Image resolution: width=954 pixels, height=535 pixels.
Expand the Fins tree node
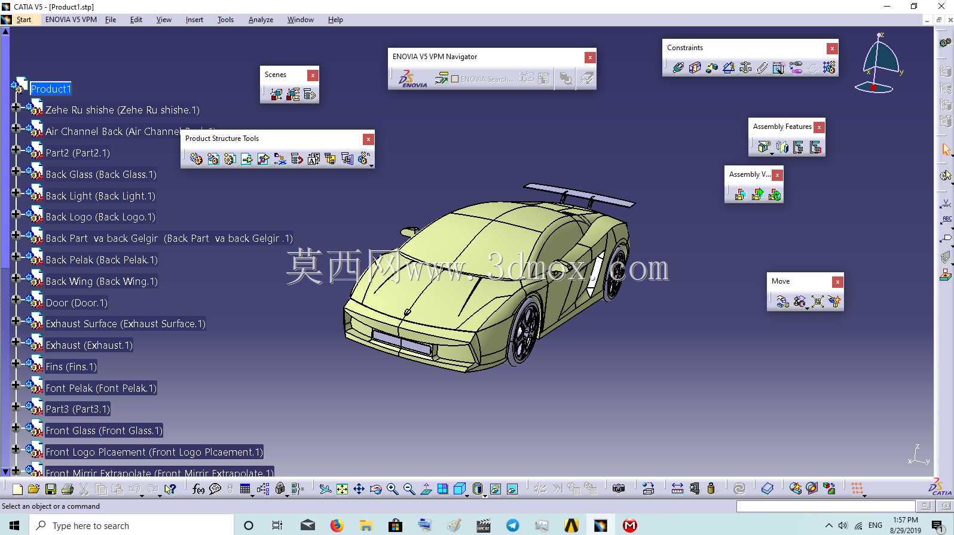(16, 364)
